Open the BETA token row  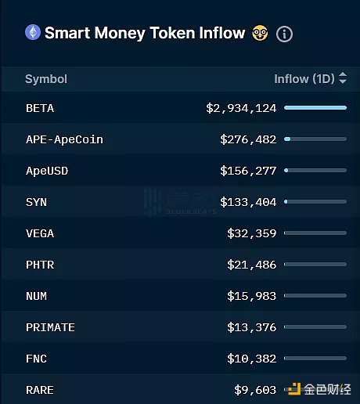click(x=180, y=108)
